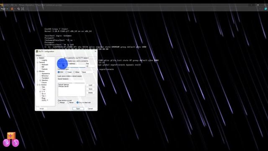Open power options arrow beside pause button
The width and height of the screenshot is (268, 151).
[15, 9]
